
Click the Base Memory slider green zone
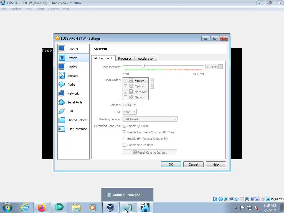point(143,70)
